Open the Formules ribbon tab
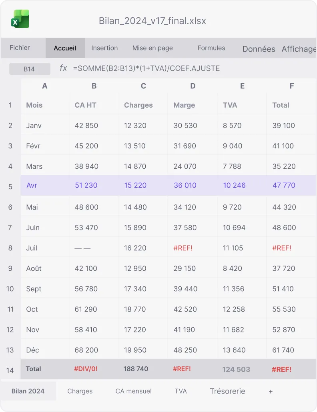Screen dimensions: 317x412 tap(211, 48)
